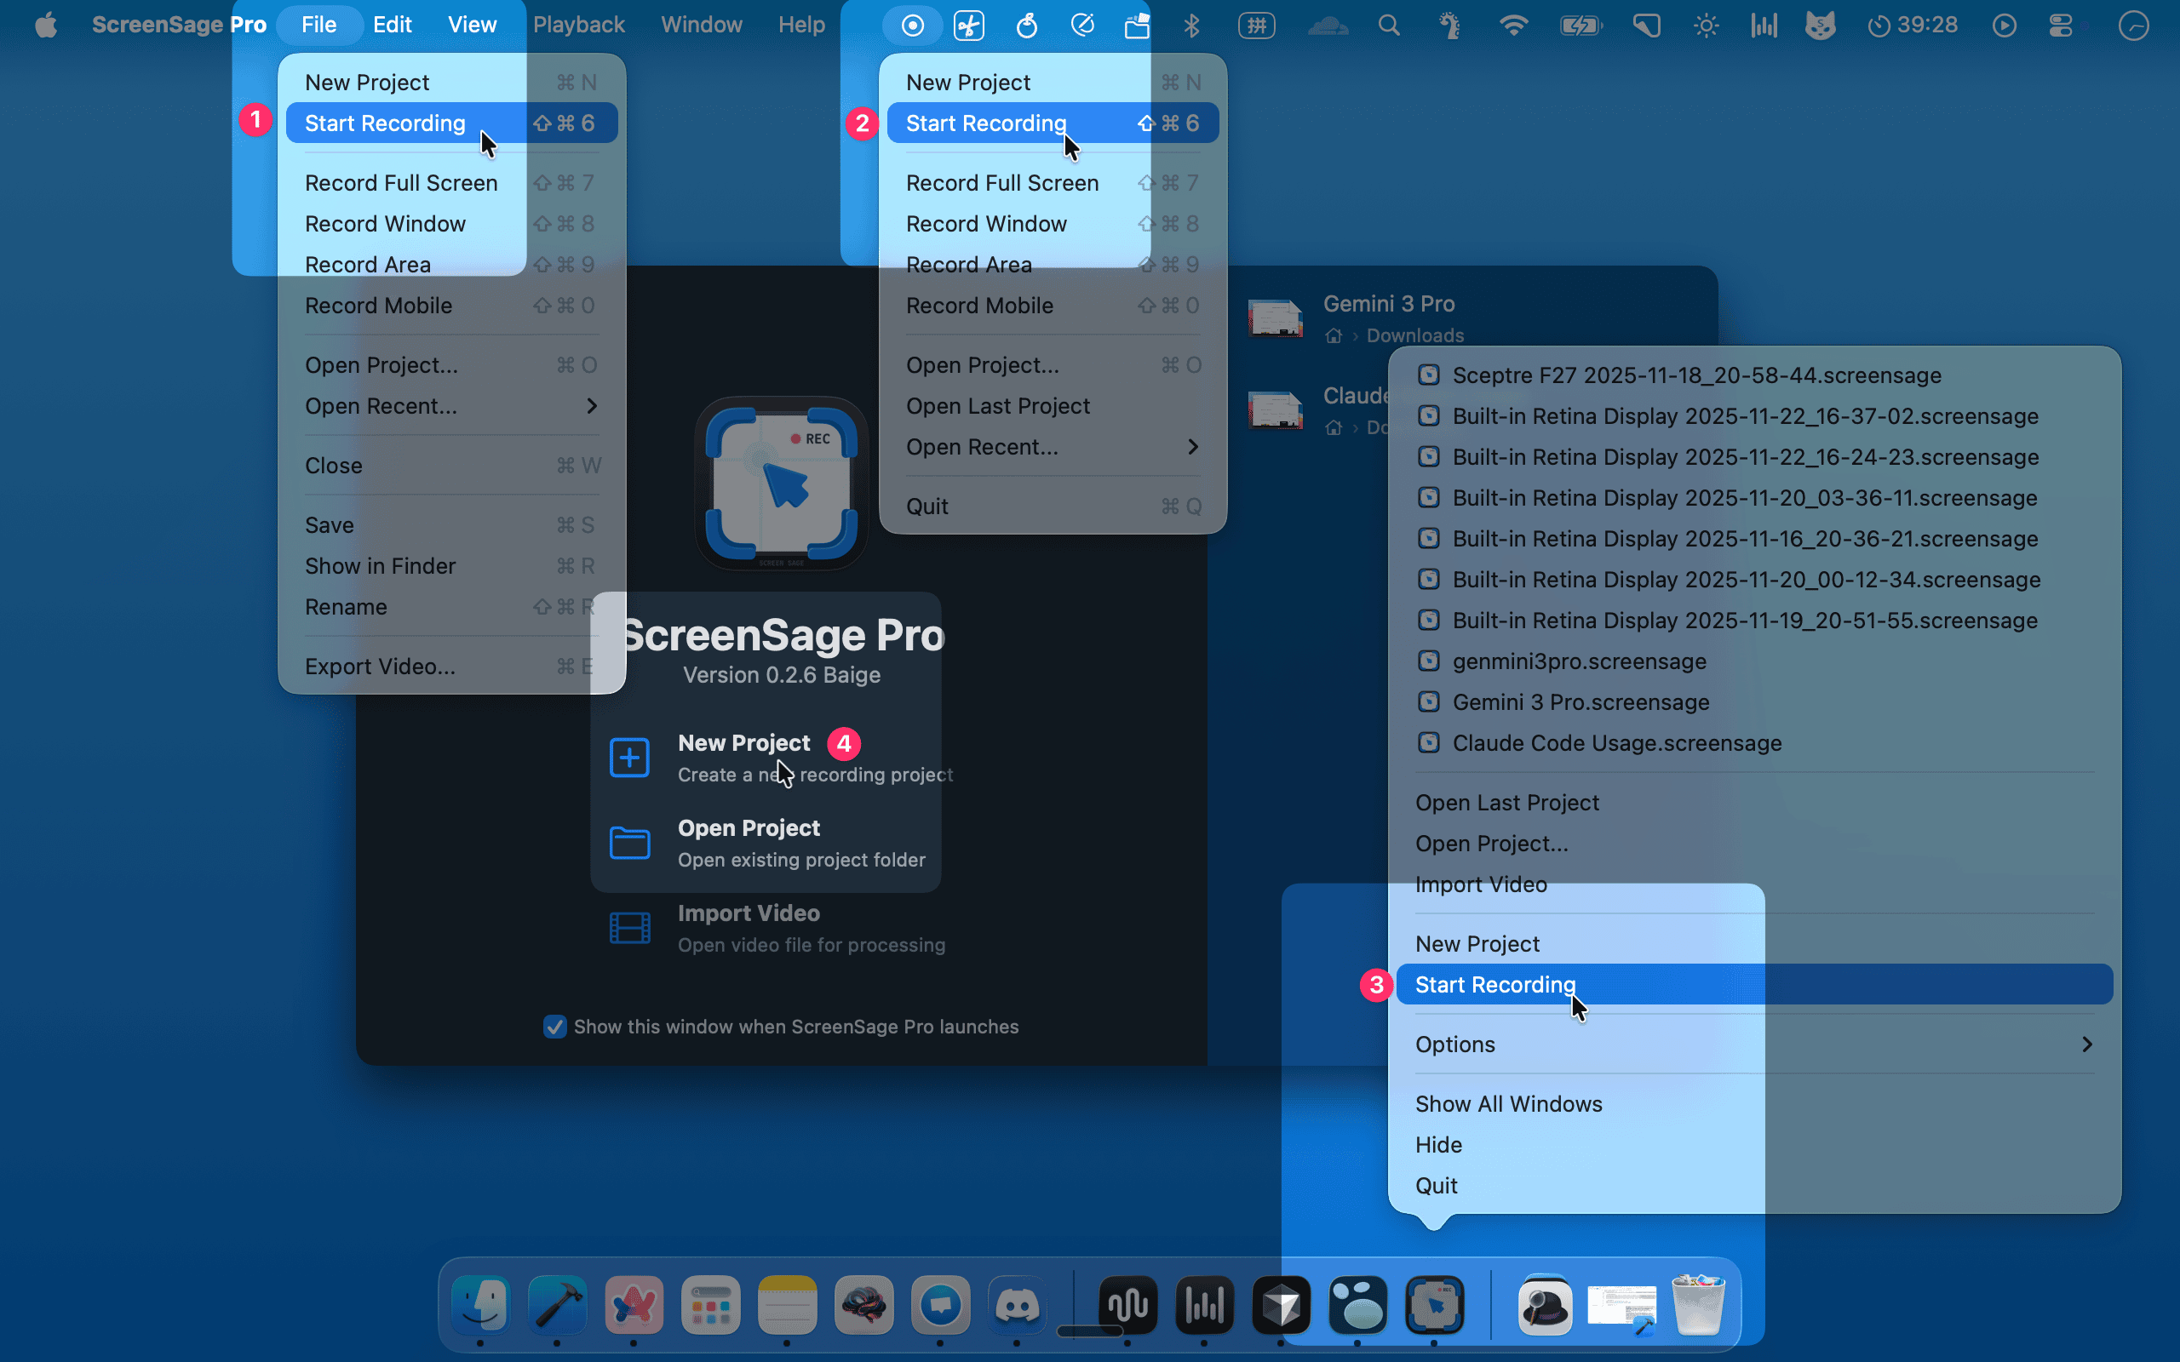Click the Bluetooth icon in menu bar
This screenshot has width=2180, height=1362.
click(x=1192, y=26)
